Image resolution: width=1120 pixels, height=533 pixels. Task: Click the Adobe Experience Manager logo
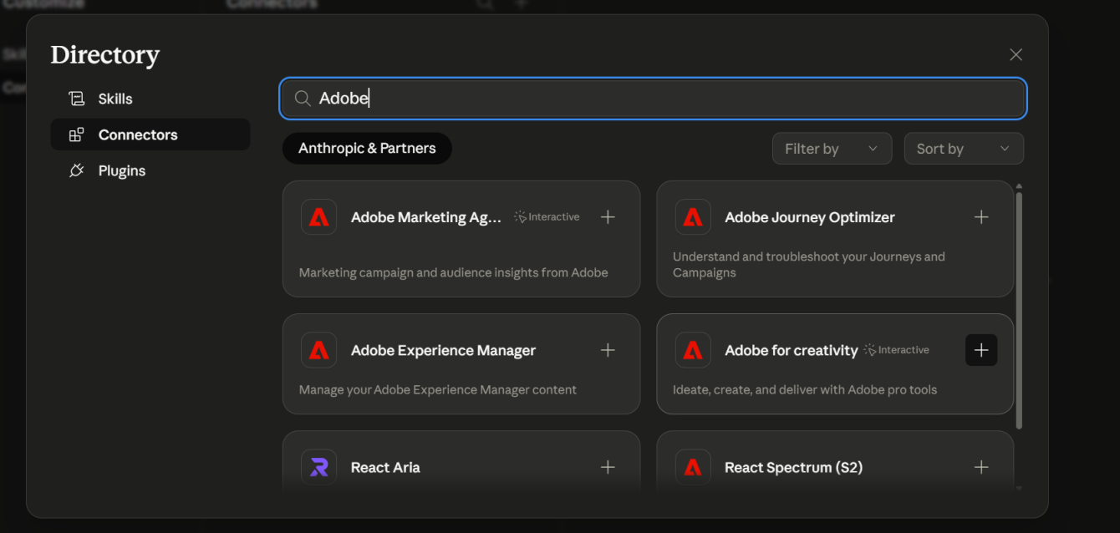318,350
